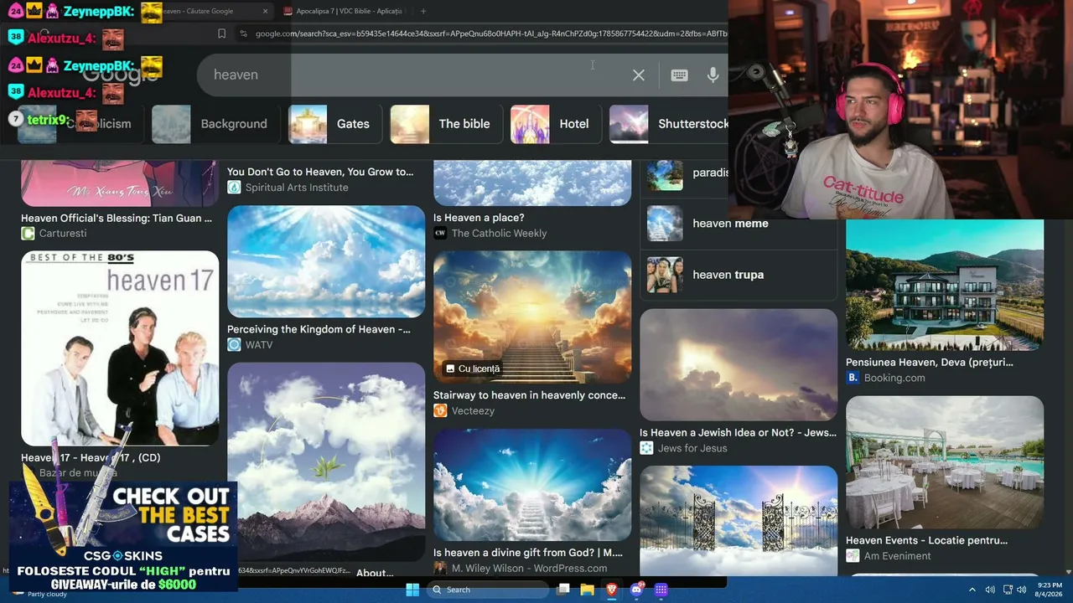The width and height of the screenshot is (1073, 603).
Task: Click The Catholic Weekly favicon
Action: click(440, 233)
